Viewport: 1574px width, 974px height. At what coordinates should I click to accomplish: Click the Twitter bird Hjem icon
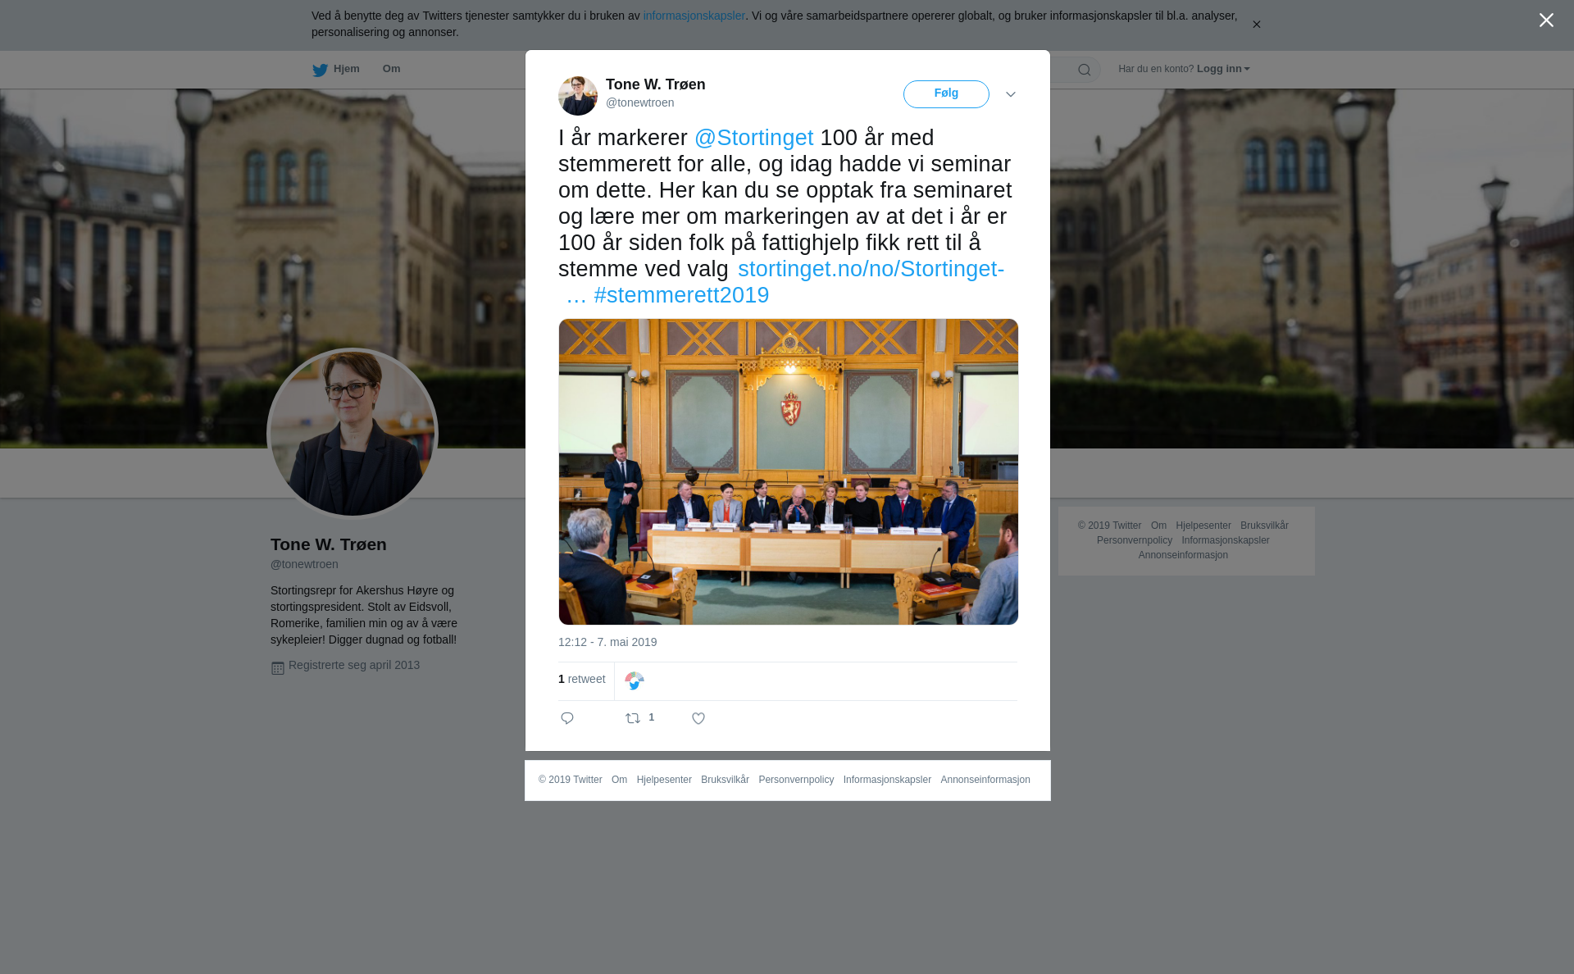[320, 70]
